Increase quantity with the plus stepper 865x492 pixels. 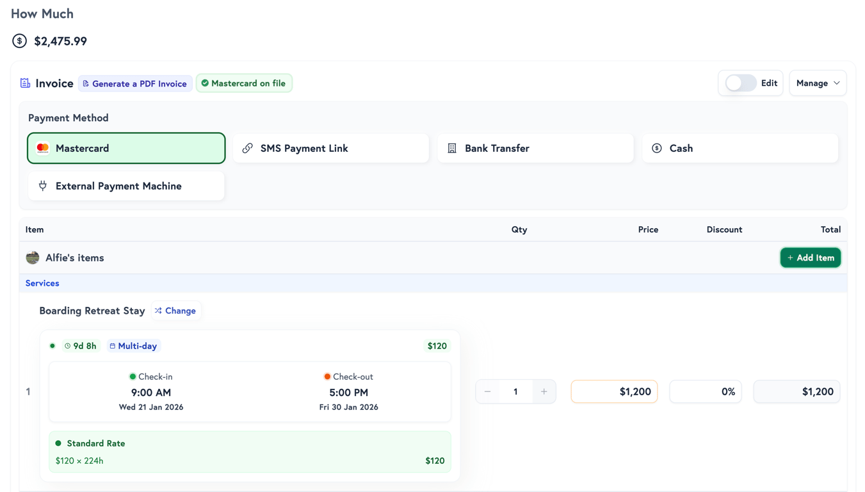point(544,391)
